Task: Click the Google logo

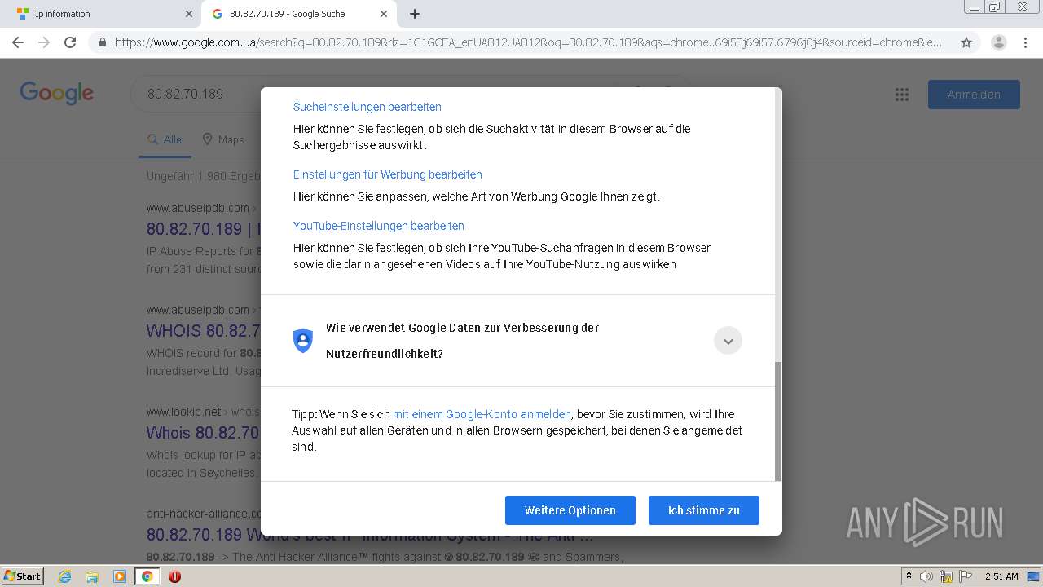Action: (x=56, y=93)
